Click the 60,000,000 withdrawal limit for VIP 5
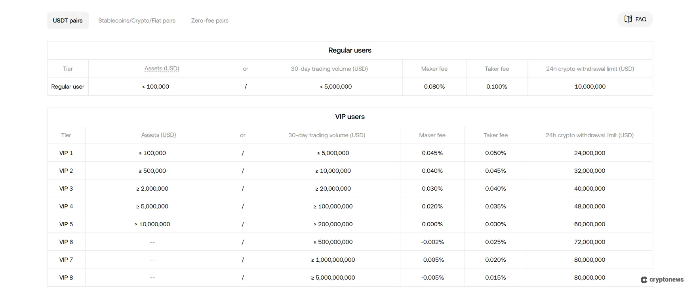 click(590, 224)
